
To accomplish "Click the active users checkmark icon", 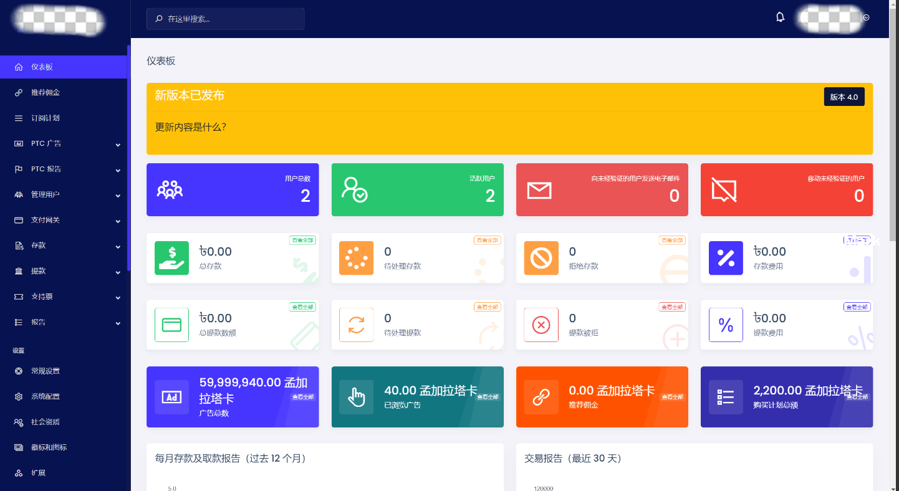I will click(x=354, y=189).
